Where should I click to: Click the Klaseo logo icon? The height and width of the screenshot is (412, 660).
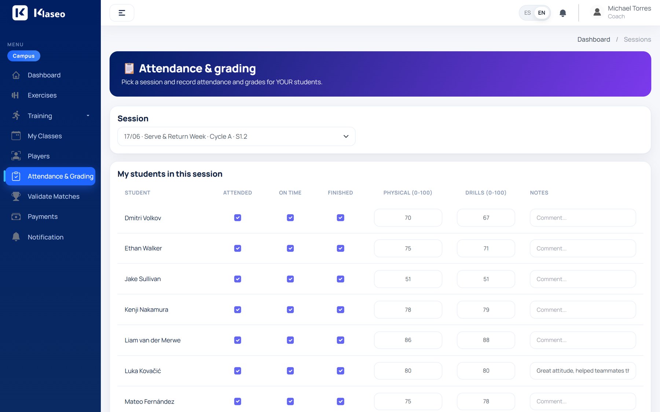pos(20,13)
